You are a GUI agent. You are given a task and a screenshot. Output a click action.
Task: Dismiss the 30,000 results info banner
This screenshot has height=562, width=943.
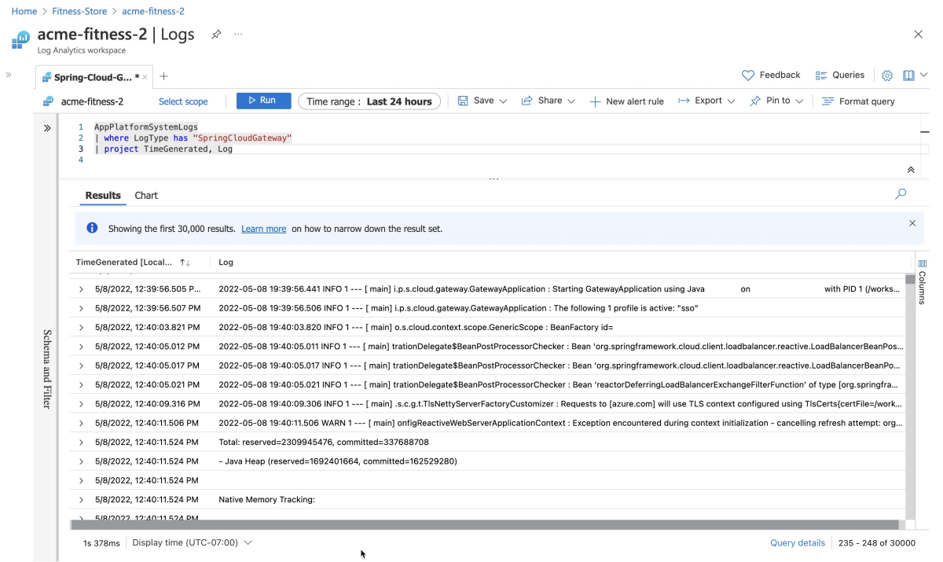coord(912,223)
